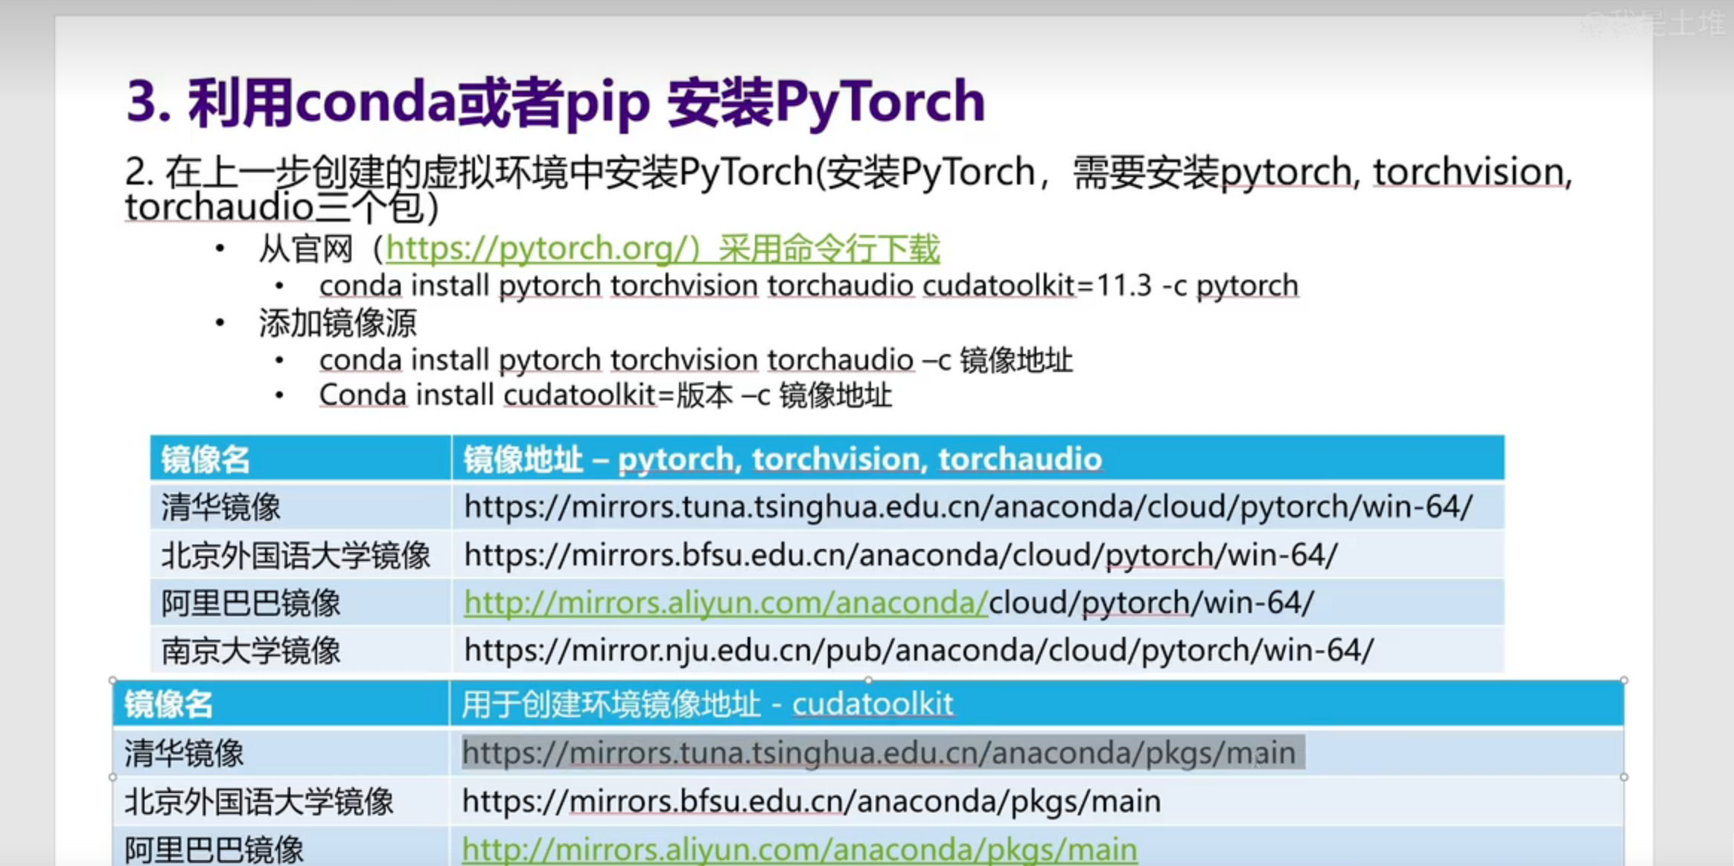
Task: Click the first table's '镜像名' header cell
Action: (x=206, y=460)
